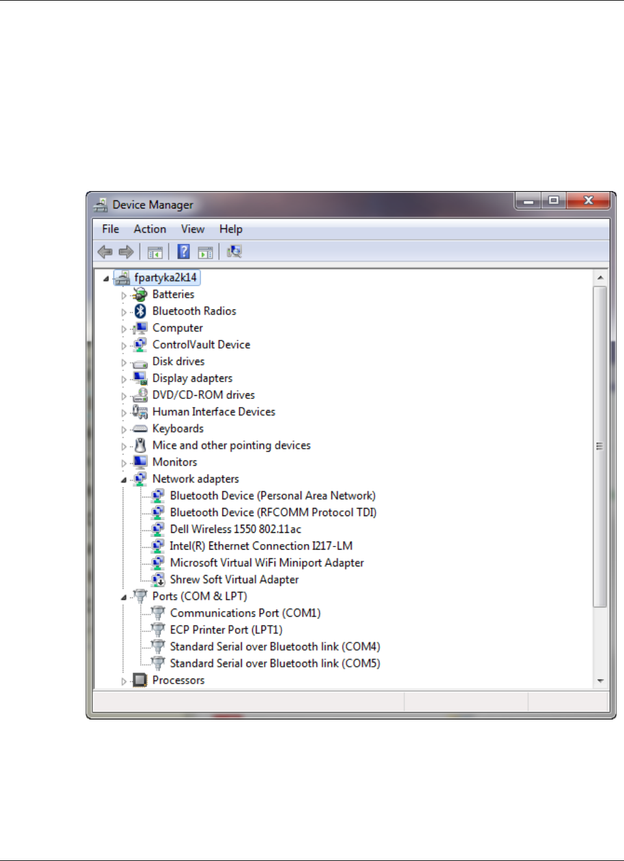Collapse the fpartyka2k14 root node
The image size is (624, 861).
(x=106, y=279)
